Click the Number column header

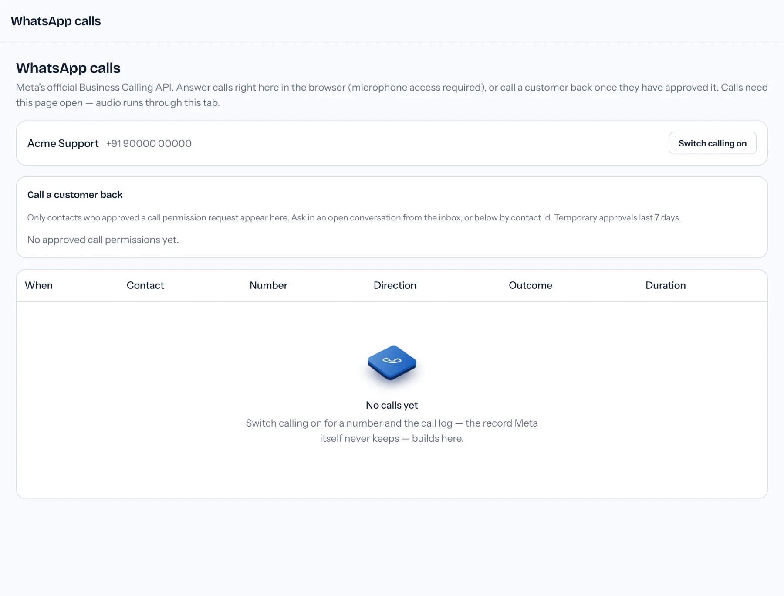[x=268, y=285]
